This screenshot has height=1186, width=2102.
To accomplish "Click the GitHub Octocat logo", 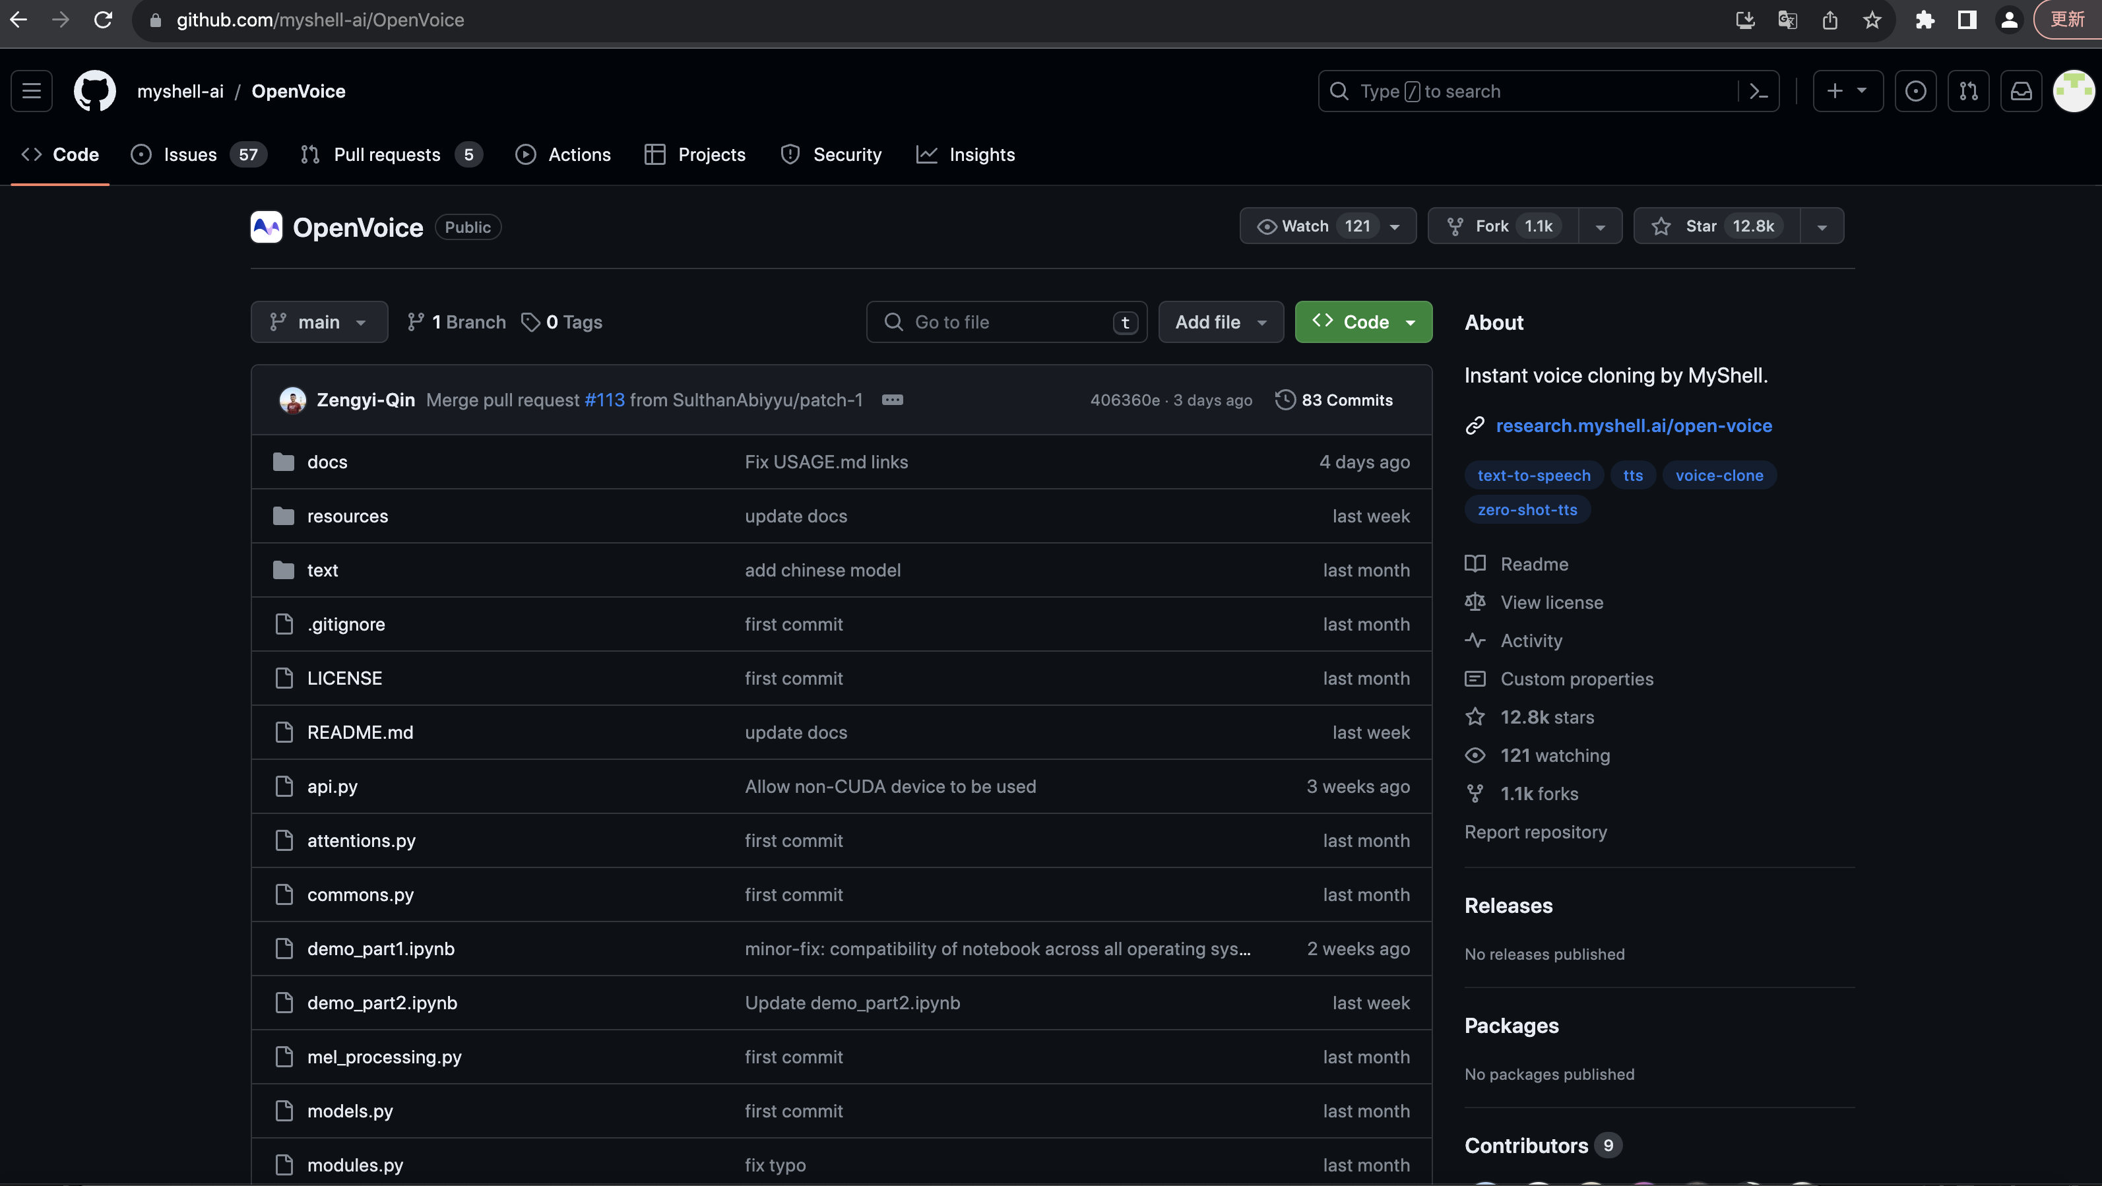I will click(x=94, y=90).
